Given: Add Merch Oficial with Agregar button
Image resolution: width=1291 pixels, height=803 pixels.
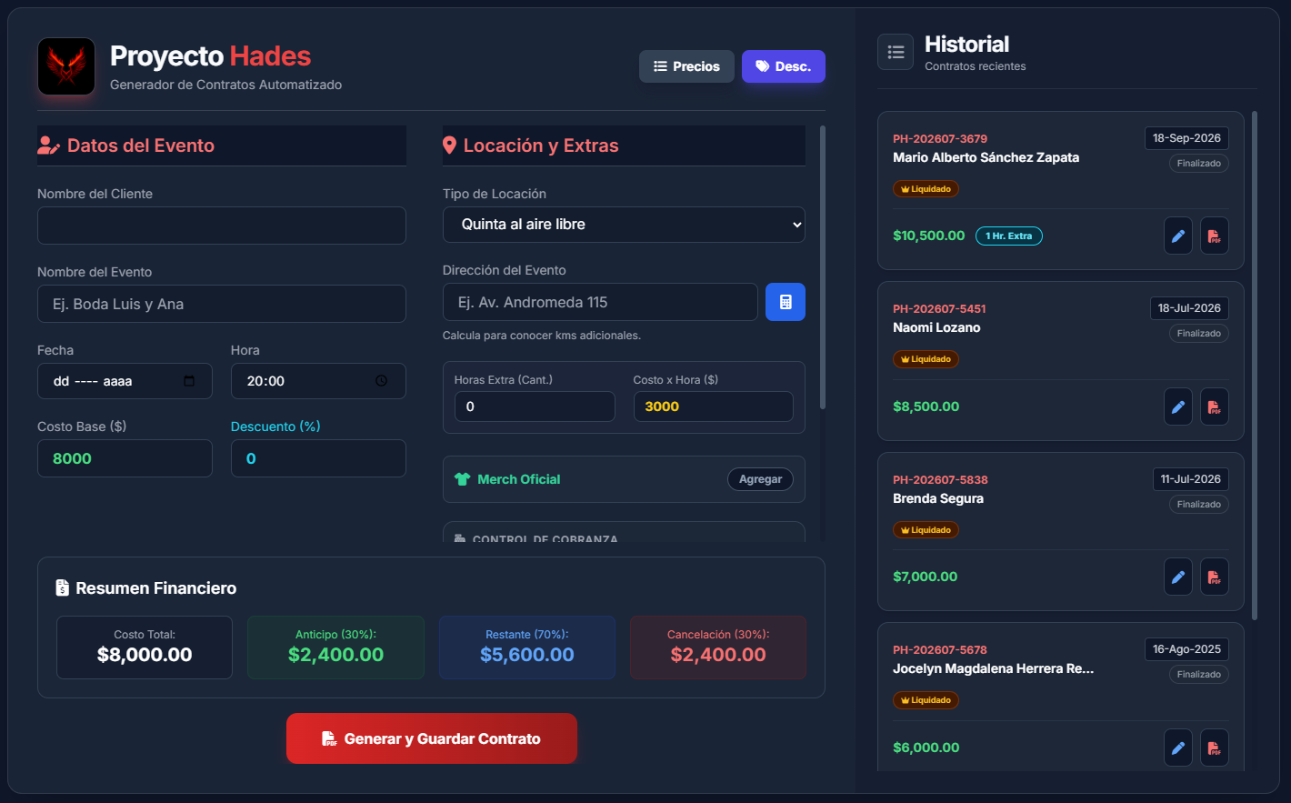Looking at the screenshot, I should pyautogui.click(x=760, y=479).
